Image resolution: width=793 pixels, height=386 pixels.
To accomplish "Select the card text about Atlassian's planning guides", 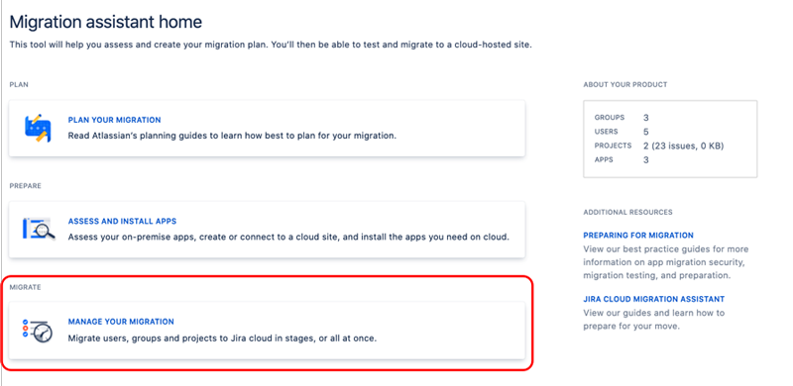I will 232,136.
